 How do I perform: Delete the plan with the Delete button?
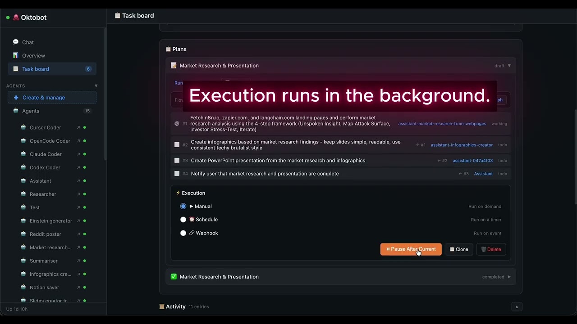(x=491, y=249)
